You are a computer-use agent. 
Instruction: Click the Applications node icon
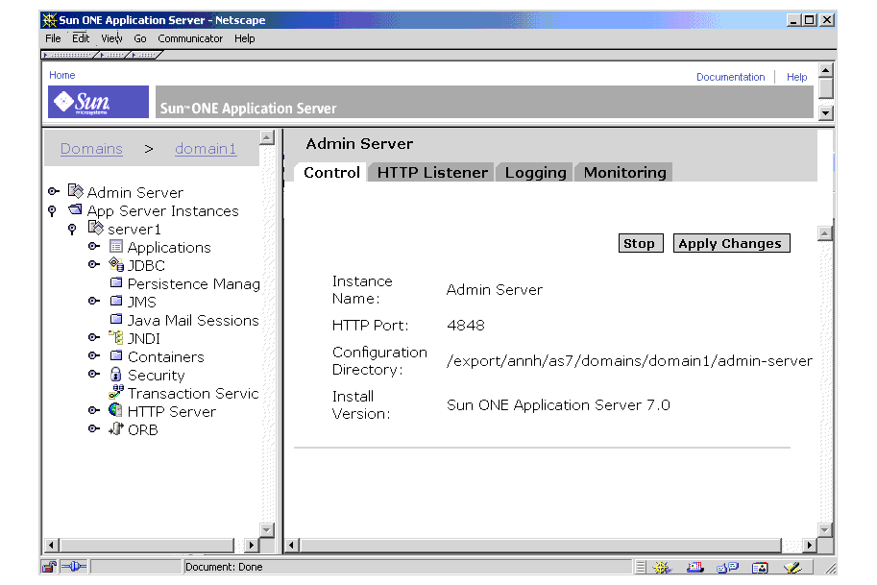click(116, 246)
